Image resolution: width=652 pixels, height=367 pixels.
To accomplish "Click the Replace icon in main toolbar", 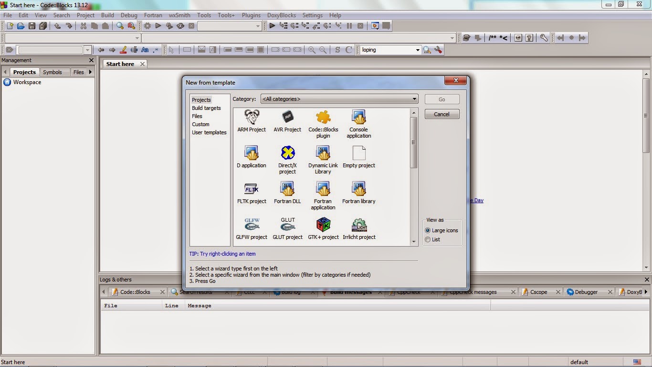I will coord(131,26).
